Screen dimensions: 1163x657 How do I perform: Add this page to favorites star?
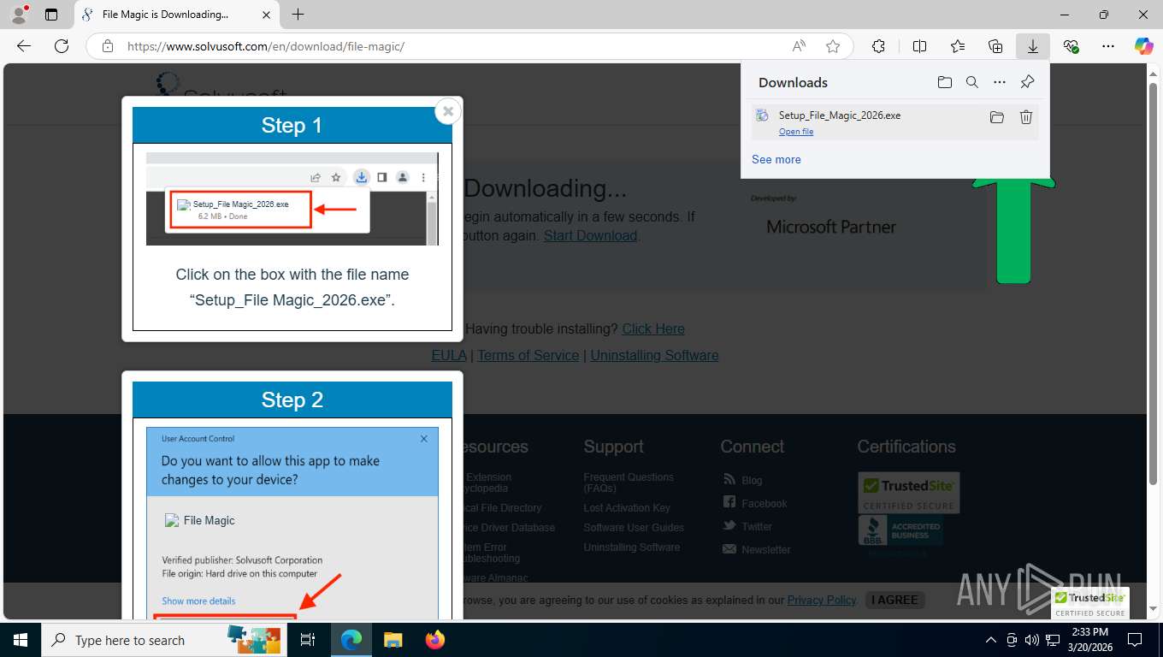pos(833,46)
